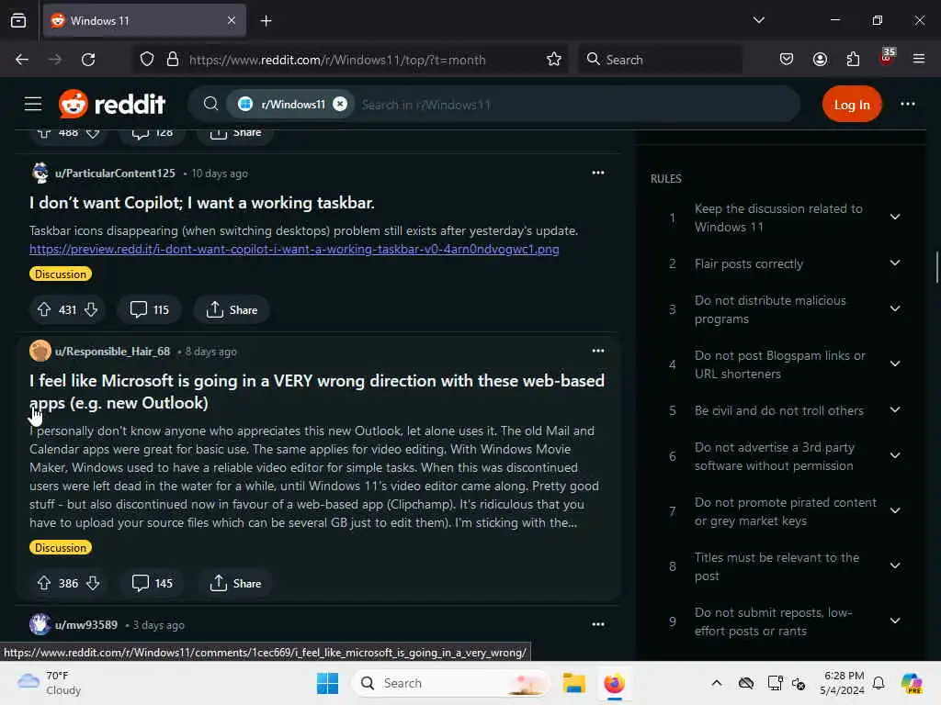Screen dimensions: 941x705
Task: Open File Explorer from the taskbar
Action: 573,683
